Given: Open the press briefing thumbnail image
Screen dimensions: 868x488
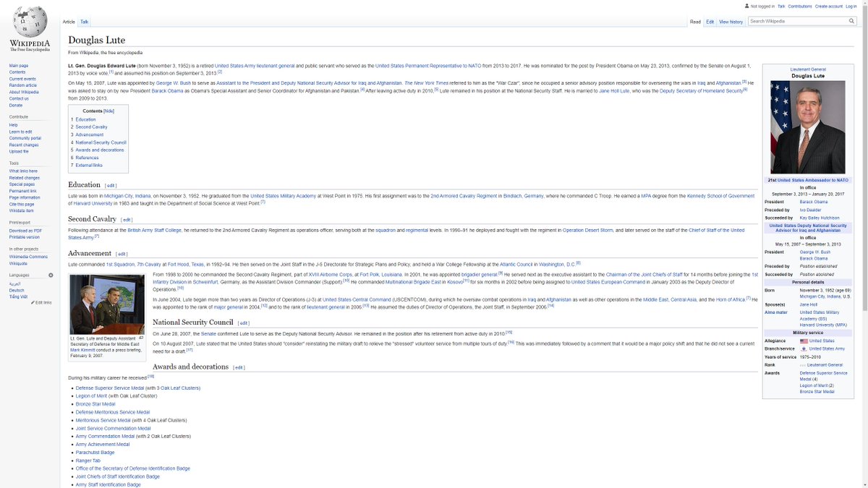Looking at the screenshot, I should (x=107, y=304).
